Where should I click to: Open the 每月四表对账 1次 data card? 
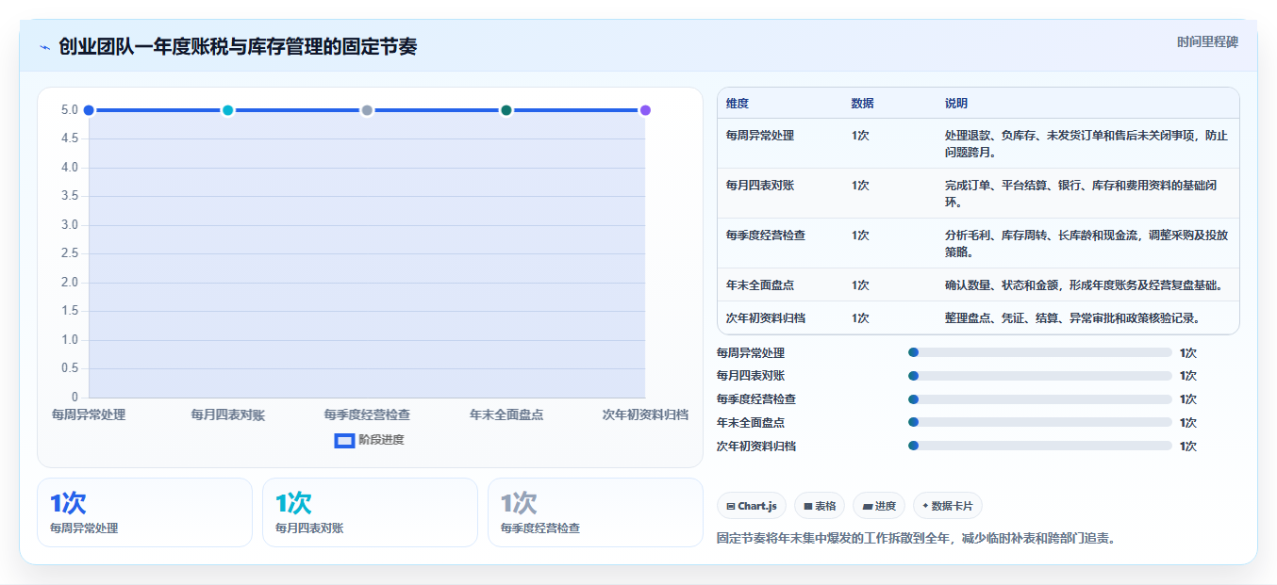pos(370,512)
